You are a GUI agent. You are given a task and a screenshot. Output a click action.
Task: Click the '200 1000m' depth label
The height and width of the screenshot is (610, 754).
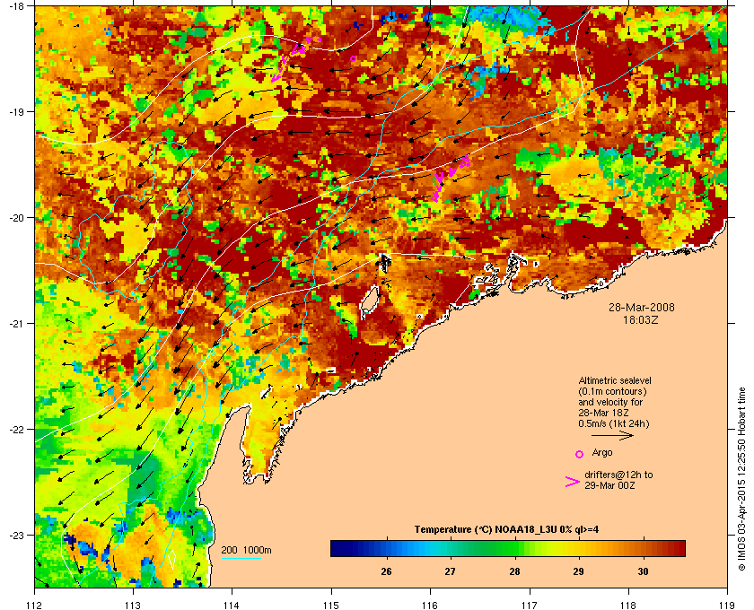tap(246, 550)
